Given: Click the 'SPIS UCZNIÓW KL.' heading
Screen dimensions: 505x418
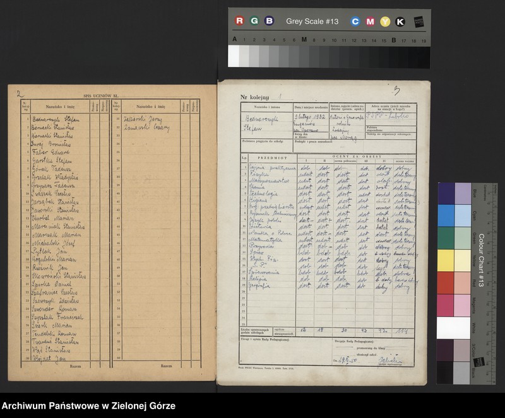Looking at the screenshot, I should pos(101,96).
